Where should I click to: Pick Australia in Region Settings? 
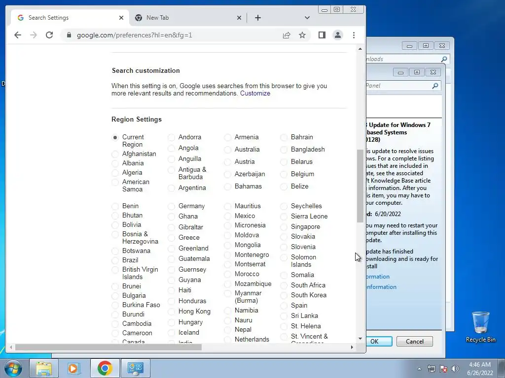tap(227, 150)
